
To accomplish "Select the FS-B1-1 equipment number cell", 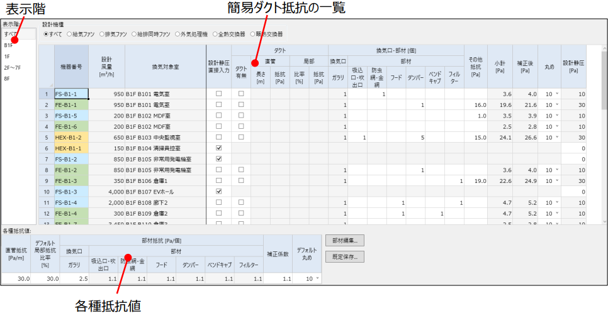I will (71, 94).
